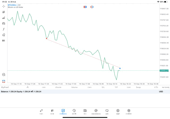Change chart type via candlestick icon
Screen dimensions: 170x119
point(4,12)
